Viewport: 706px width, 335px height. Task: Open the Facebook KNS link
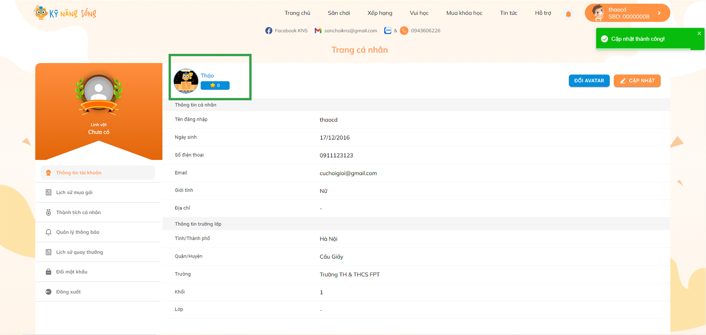point(286,30)
